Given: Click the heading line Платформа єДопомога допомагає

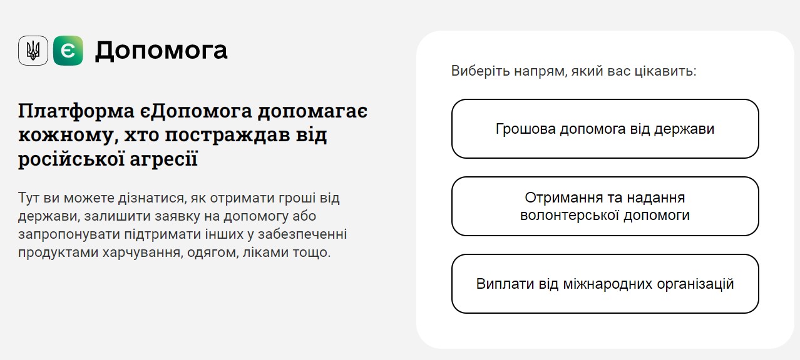Looking at the screenshot, I should pyautogui.click(x=193, y=112).
